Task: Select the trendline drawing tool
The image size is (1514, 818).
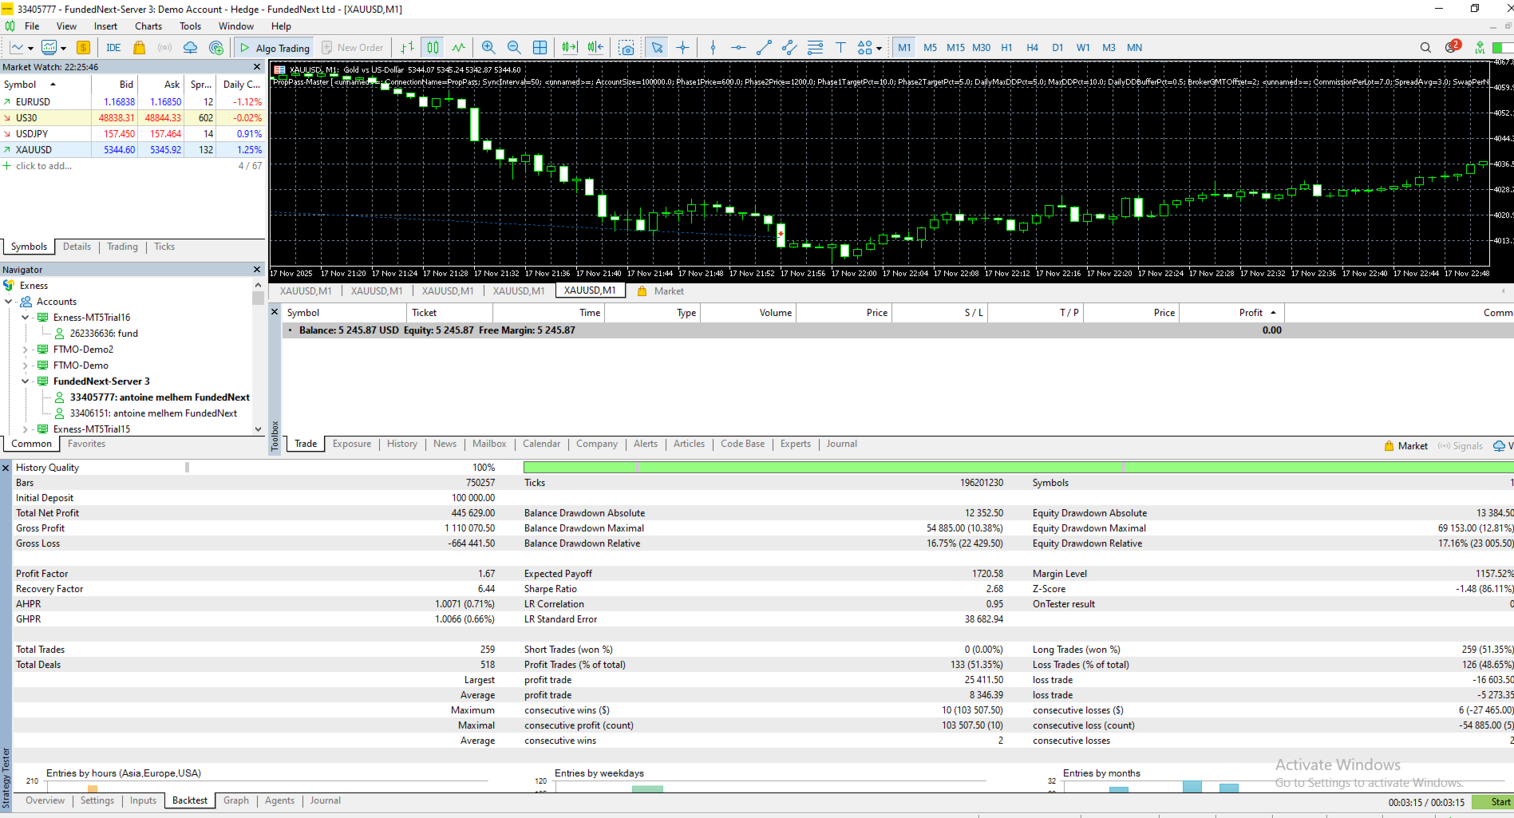Action: (764, 48)
